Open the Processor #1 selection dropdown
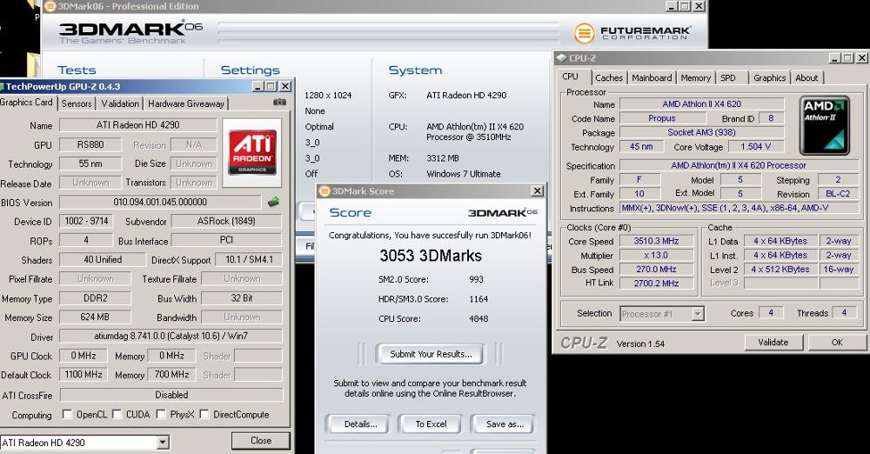 pos(698,314)
